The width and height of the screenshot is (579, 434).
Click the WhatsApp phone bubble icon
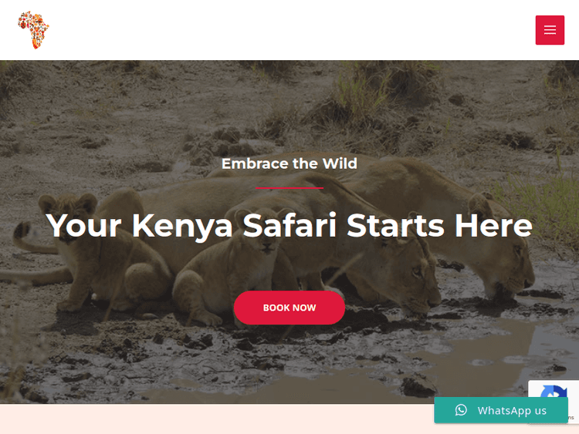tap(461, 410)
